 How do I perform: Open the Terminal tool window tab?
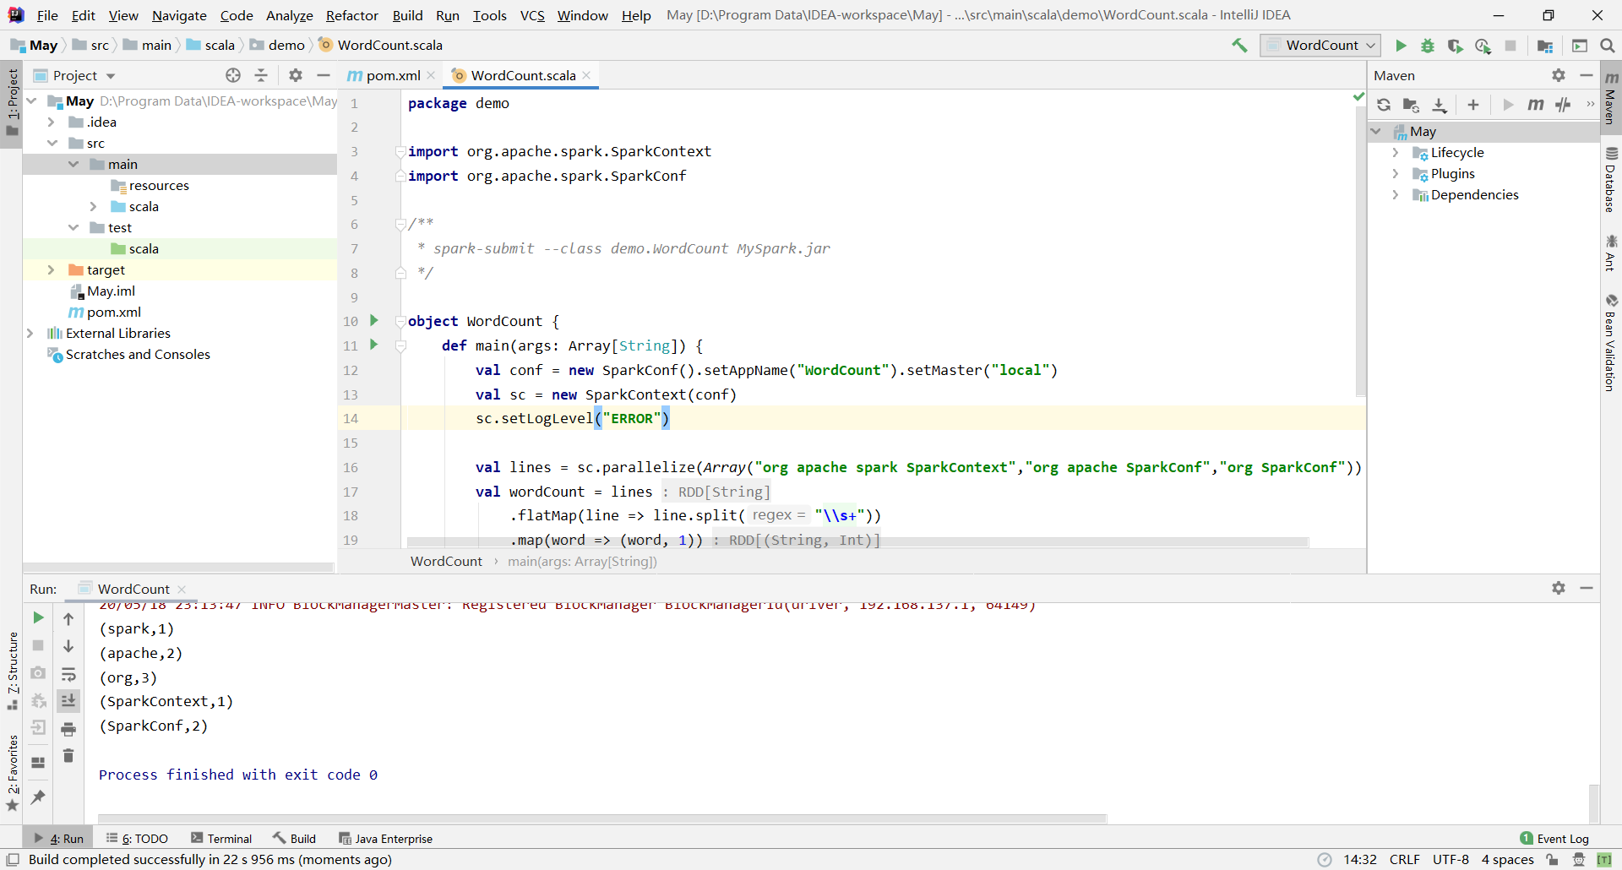[221, 839]
